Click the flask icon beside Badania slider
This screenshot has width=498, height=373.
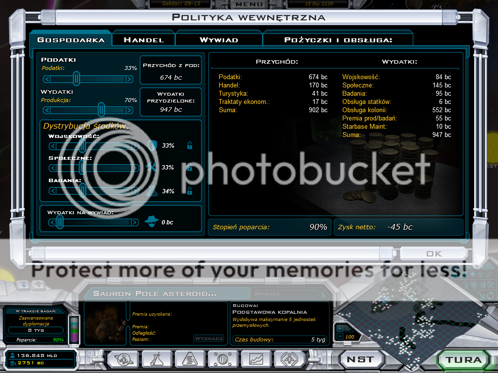pyautogui.click(x=152, y=190)
